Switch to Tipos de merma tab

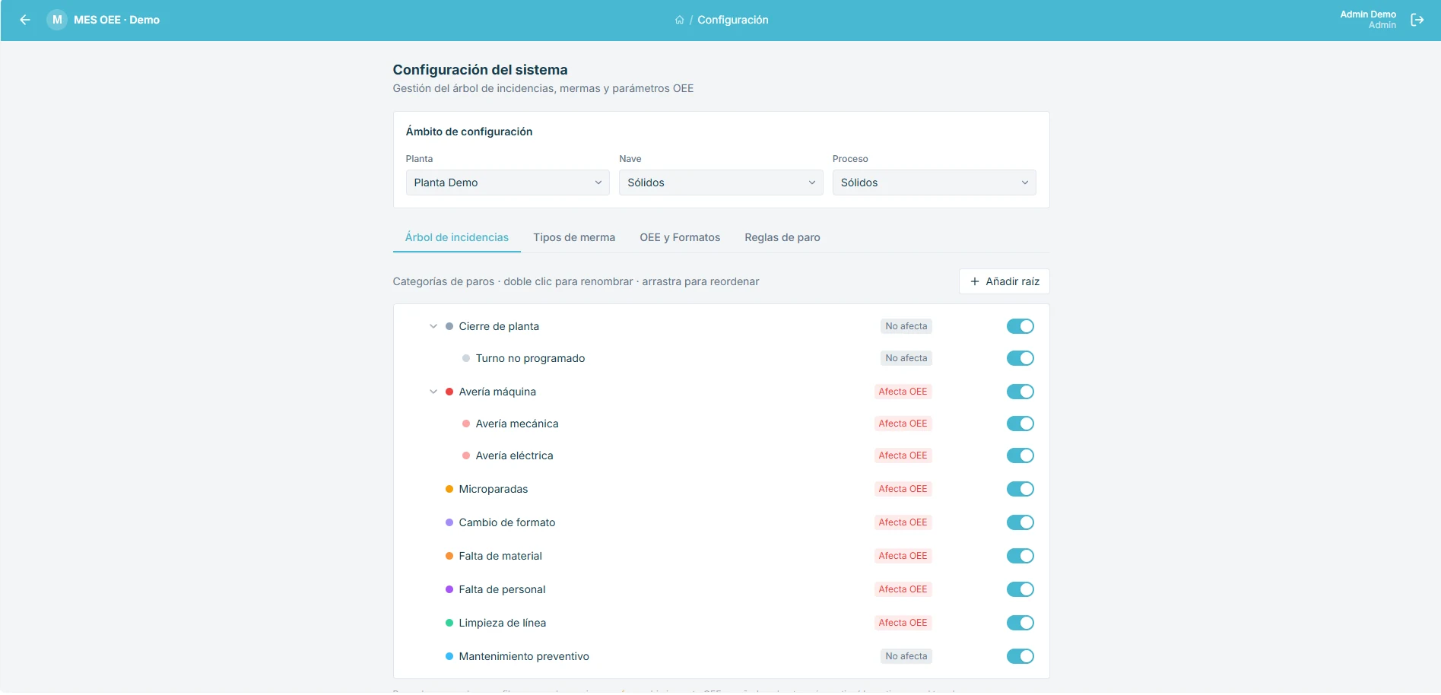tap(574, 237)
